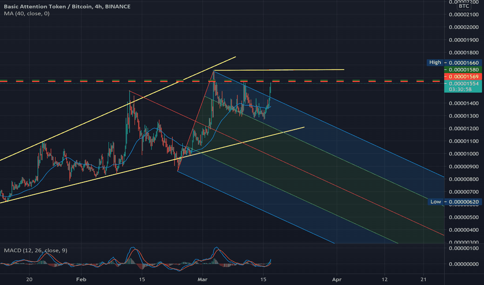Click the 0.00000000 MACD axis label

coord(464,264)
